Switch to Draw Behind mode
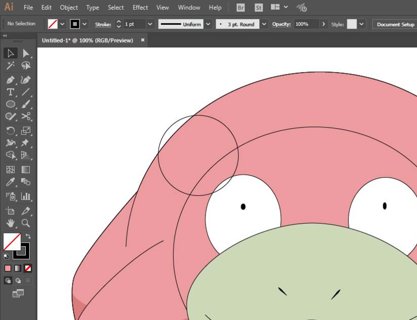This screenshot has width=417, height=320. pos(18,280)
